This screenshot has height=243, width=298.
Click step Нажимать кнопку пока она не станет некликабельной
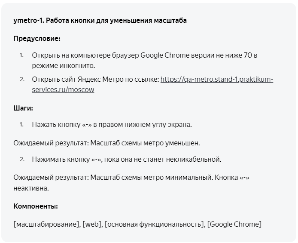point(127,159)
